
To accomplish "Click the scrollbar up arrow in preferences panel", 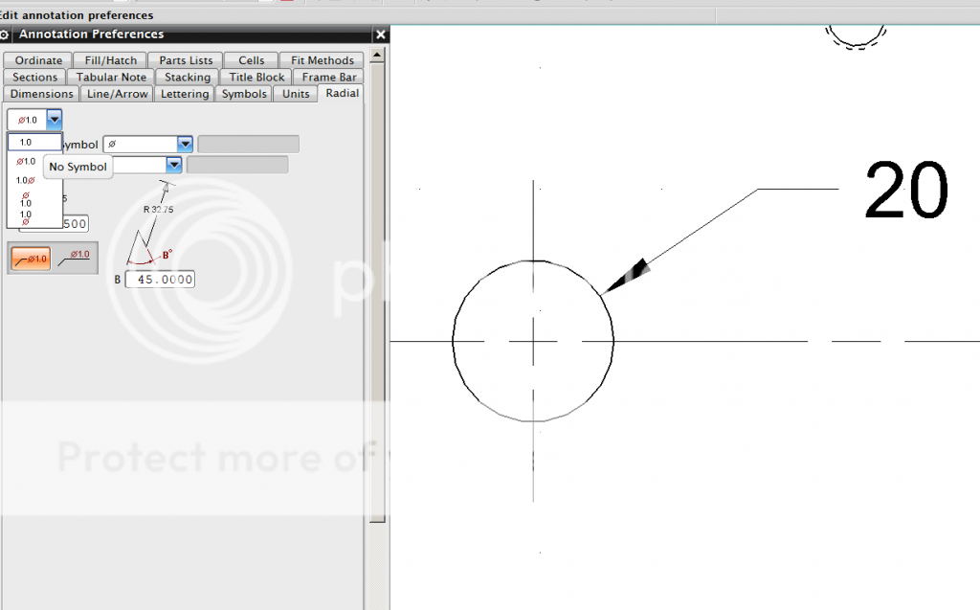I will click(377, 55).
